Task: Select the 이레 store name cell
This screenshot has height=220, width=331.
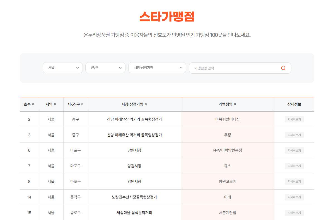Action: tap(227, 197)
